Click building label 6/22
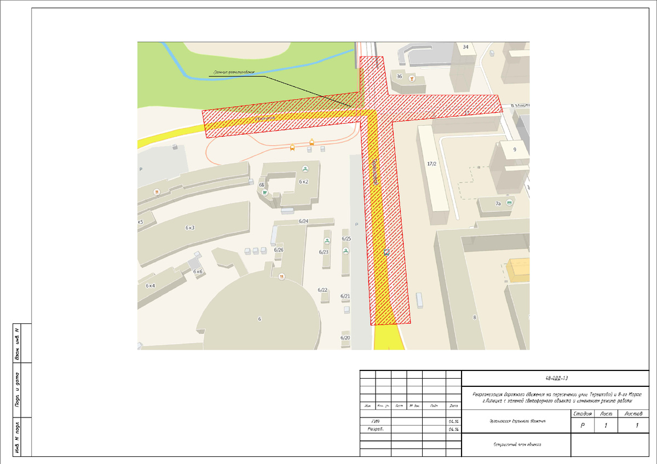Image resolution: width=657 pixels, height=464 pixels. (323, 290)
